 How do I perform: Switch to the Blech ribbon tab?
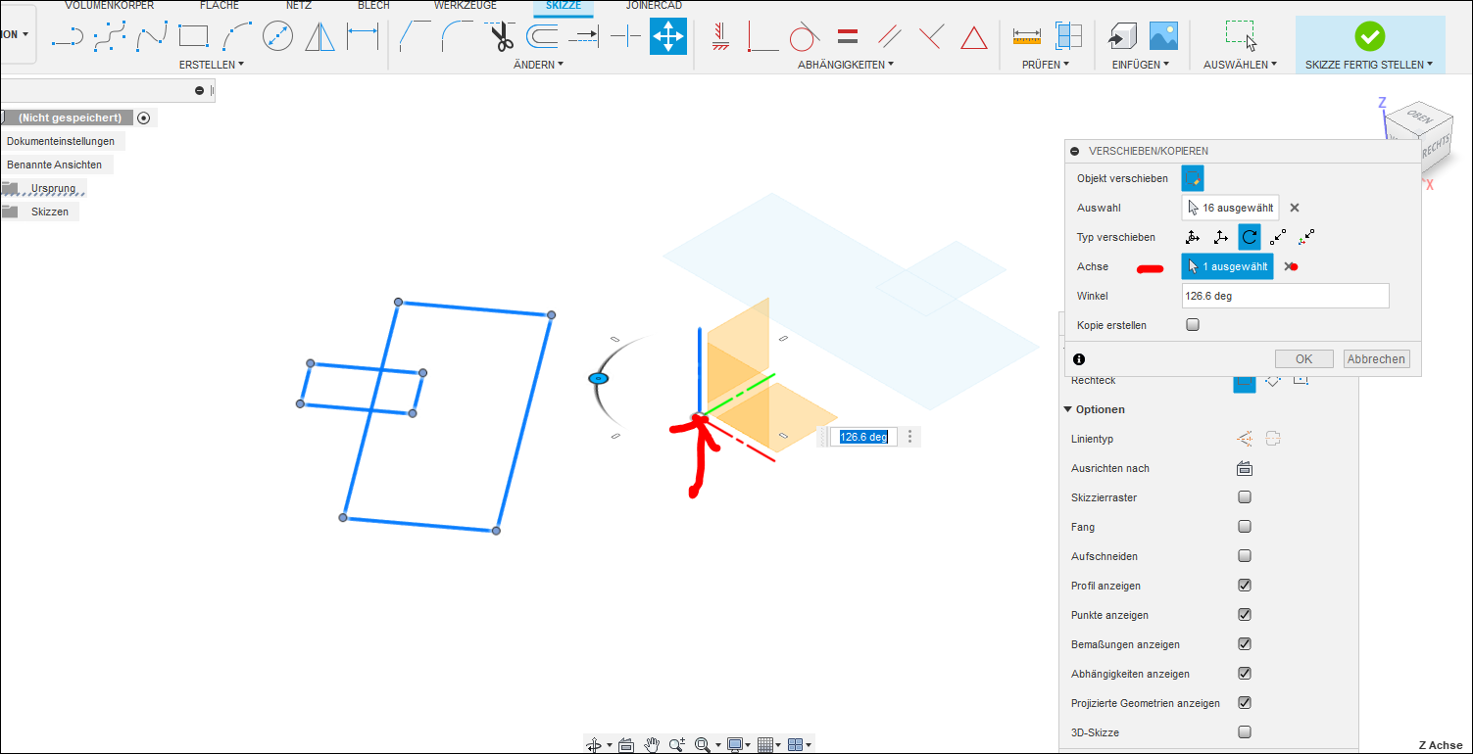click(x=373, y=5)
